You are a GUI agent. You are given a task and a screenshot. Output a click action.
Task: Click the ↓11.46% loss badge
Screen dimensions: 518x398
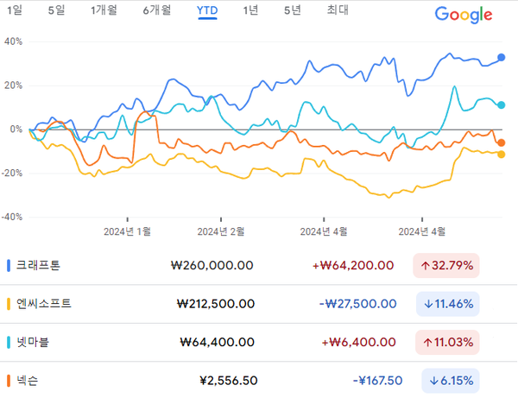[x=448, y=304]
